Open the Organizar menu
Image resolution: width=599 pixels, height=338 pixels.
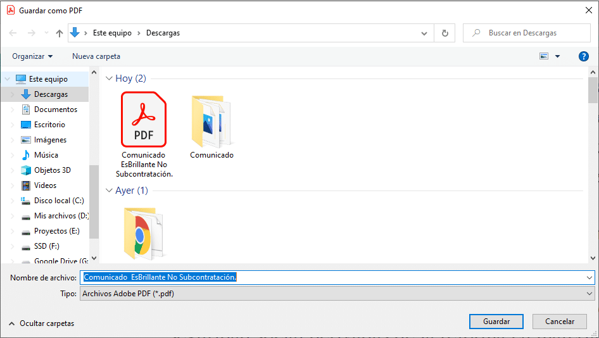pos(32,56)
